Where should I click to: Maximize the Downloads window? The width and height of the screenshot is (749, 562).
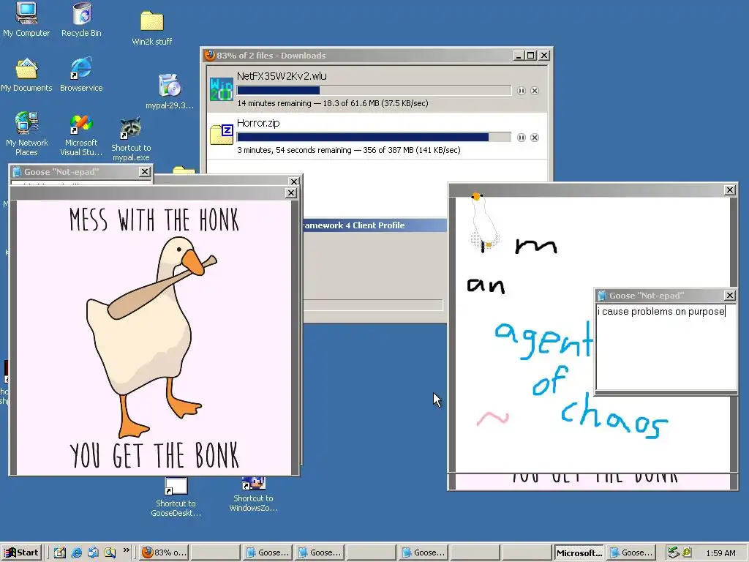pyautogui.click(x=531, y=56)
